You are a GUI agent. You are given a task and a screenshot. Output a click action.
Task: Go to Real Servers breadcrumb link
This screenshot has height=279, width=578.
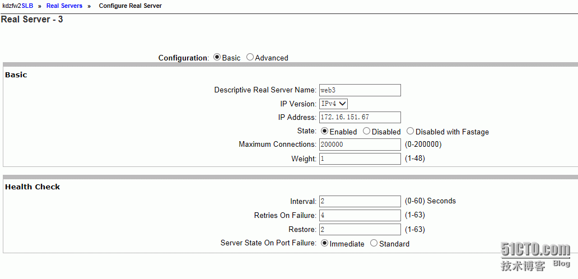point(64,6)
